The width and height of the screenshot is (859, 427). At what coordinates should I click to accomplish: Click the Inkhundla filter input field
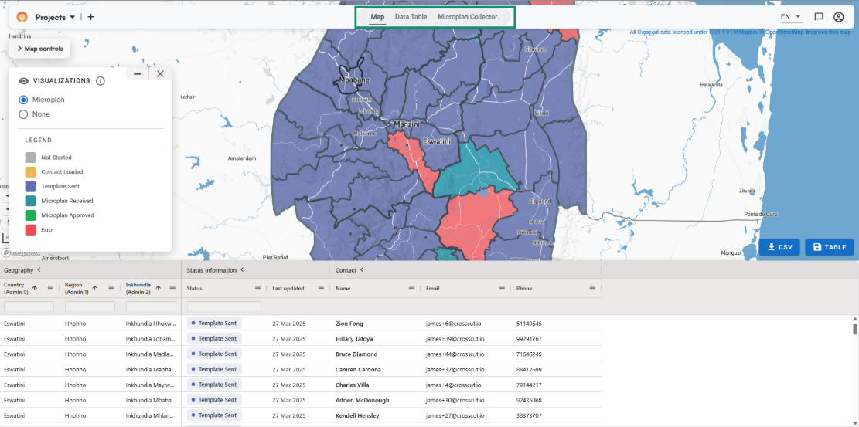coord(151,307)
